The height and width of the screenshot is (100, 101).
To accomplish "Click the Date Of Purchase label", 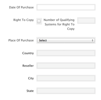I will pos(21,7).
